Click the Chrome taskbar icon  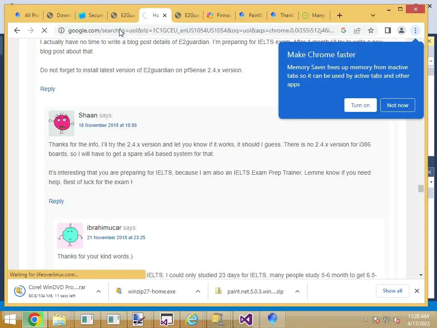point(34,319)
